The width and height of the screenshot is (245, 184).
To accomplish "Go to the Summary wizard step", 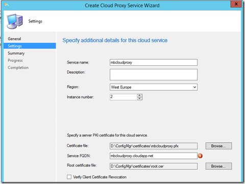I will [16, 53].
